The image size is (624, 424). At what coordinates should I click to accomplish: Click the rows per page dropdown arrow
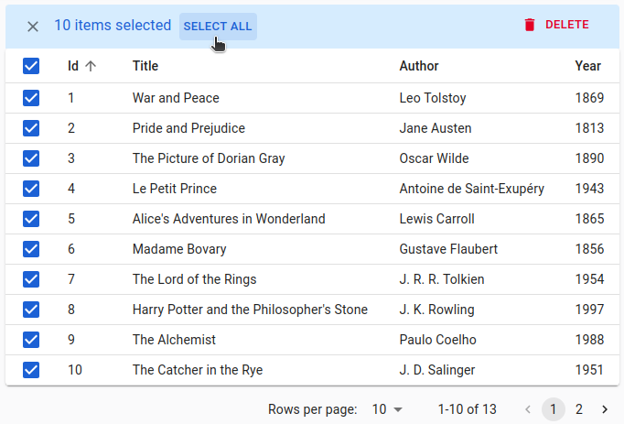(x=398, y=409)
